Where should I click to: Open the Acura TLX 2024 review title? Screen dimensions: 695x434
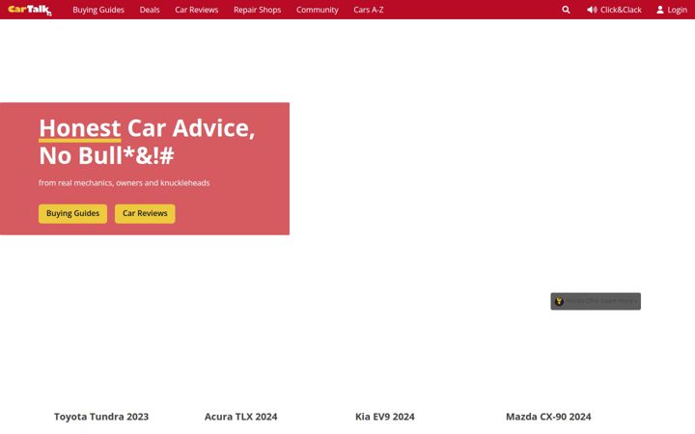point(240,417)
